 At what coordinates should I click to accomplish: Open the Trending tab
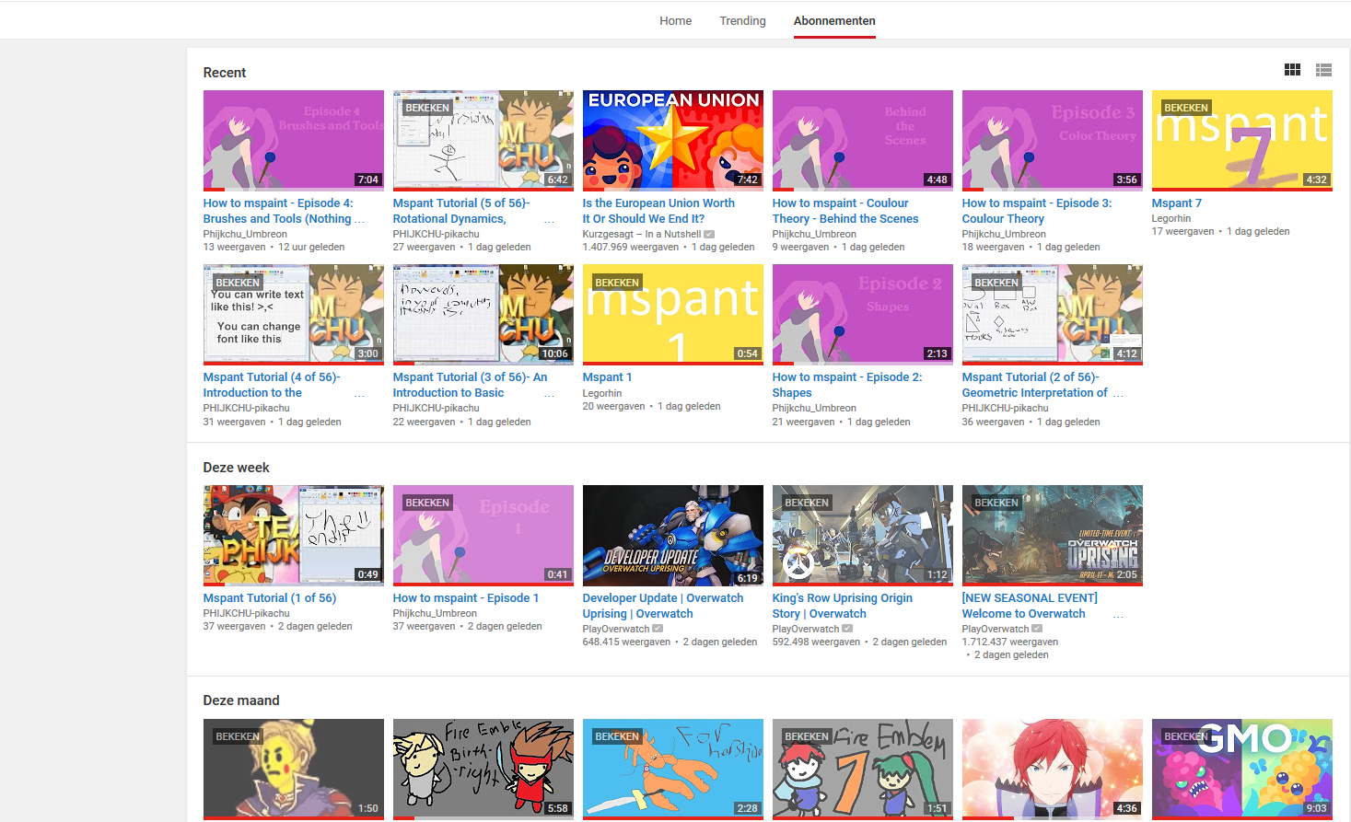pyautogui.click(x=742, y=20)
